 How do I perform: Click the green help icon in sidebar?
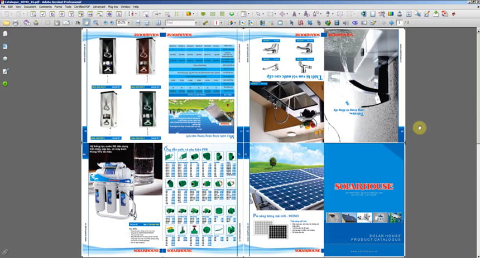click(5, 84)
